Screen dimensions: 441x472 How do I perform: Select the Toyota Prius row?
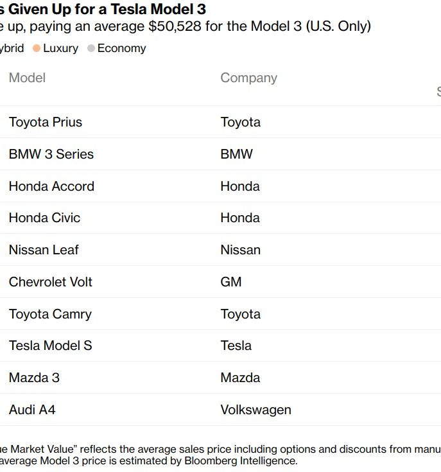221,122
